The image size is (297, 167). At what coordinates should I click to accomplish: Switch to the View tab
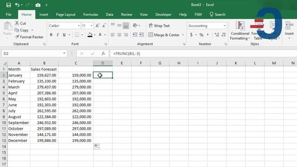tap(144, 14)
